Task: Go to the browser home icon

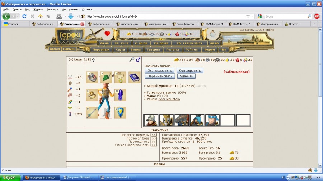Action: (40, 16)
